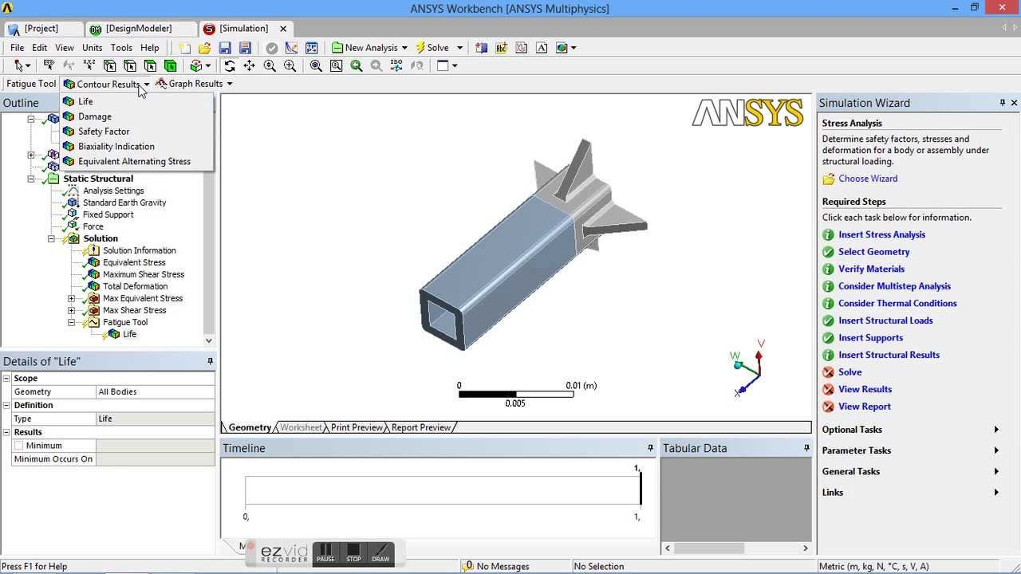
Task: Tick the Minimum checkbox in Results
Action: 18,446
